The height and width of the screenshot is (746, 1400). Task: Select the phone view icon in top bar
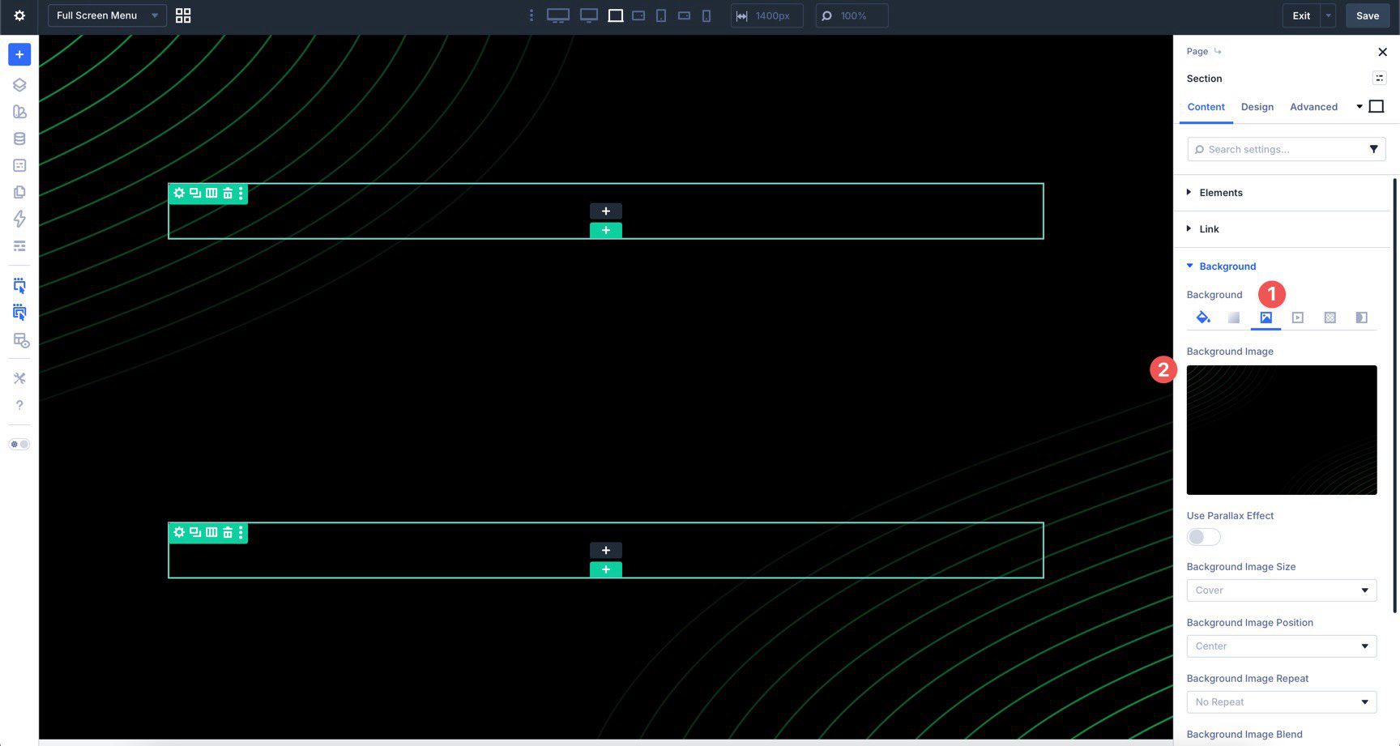tap(706, 15)
